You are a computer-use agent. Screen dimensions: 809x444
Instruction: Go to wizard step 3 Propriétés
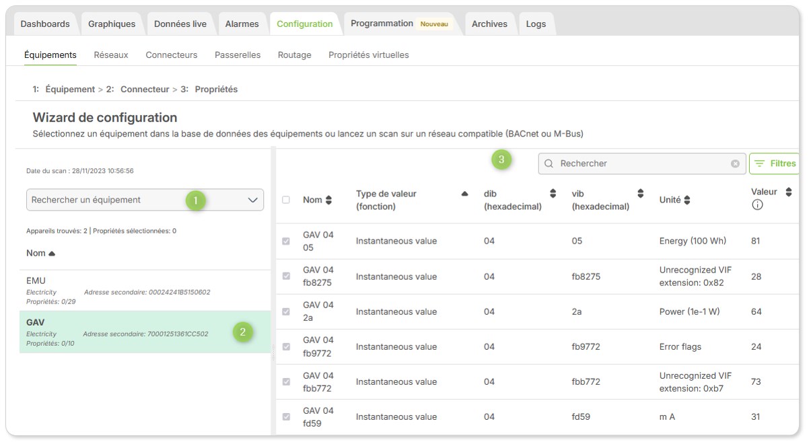[x=209, y=89]
